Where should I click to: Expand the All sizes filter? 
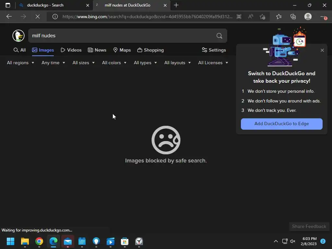83,63
